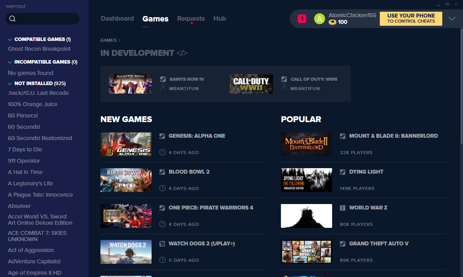
Task: Click Watch Dogs 2 (Uplay+) title text
Action: 202,244
